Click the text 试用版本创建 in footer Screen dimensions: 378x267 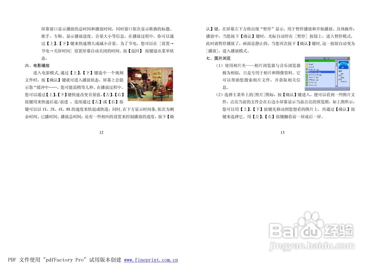click(x=105, y=260)
